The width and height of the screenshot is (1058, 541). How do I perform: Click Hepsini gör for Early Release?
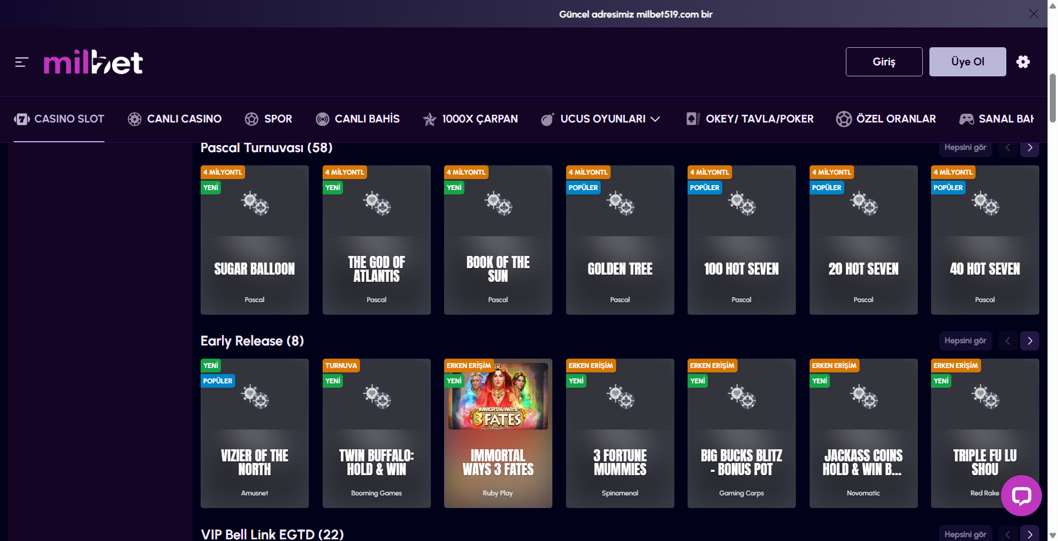[965, 341]
